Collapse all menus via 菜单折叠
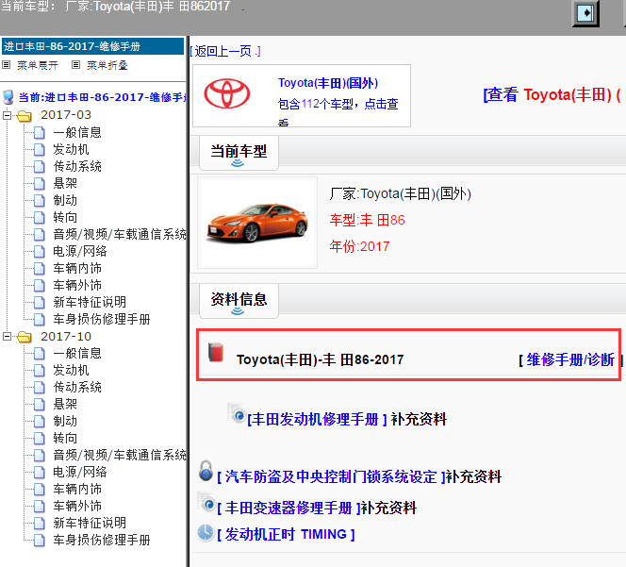This screenshot has height=567, width=626. 107,65
